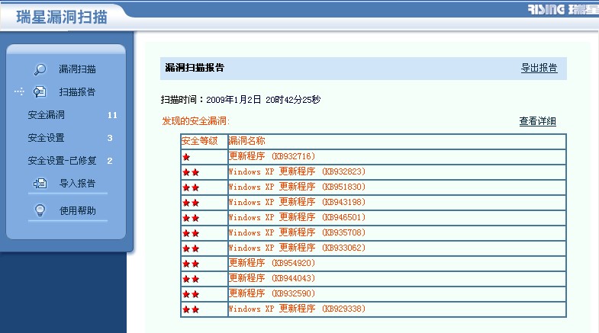Click the two-star rating for KB944043
Screen dimensions: 599x333
pyautogui.click(x=191, y=279)
